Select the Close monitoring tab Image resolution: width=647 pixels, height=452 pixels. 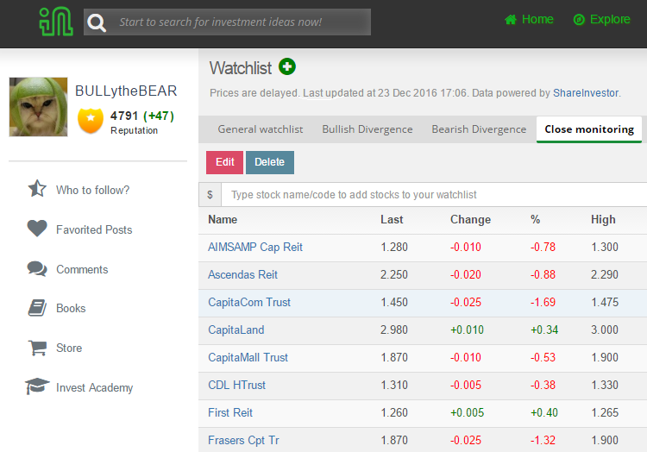coord(589,129)
